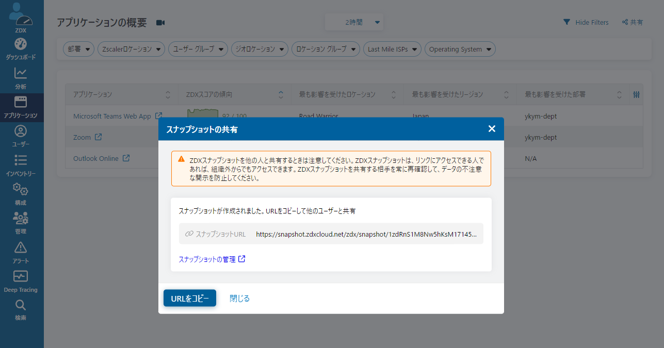
Task: Expand the Last Mile ISPs filter dropdown
Action: point(392,49)
